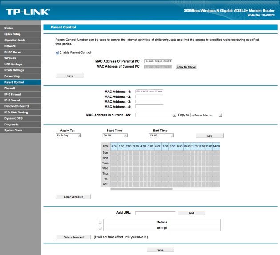Click the bottom Save button
The width and height of the screenshot is (280, 255).
(x=160, y=250)
